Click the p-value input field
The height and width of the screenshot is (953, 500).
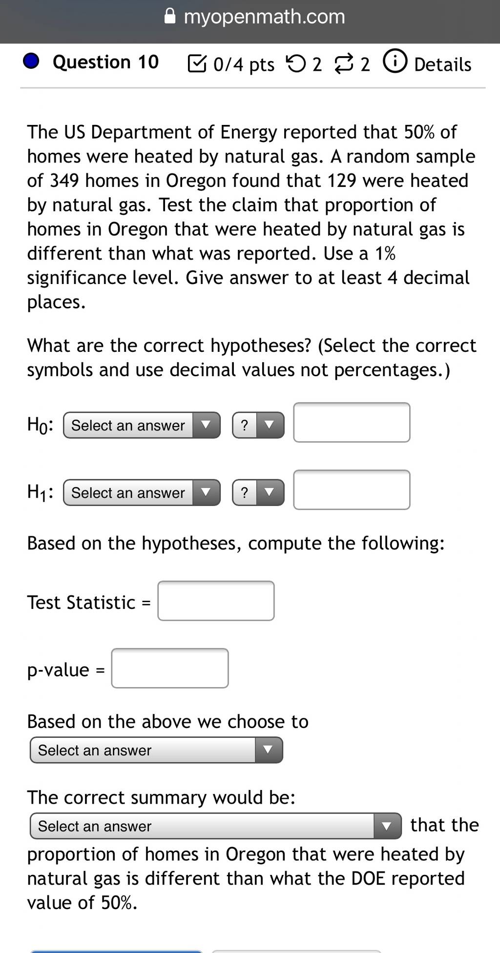click(x=170, y=668)
